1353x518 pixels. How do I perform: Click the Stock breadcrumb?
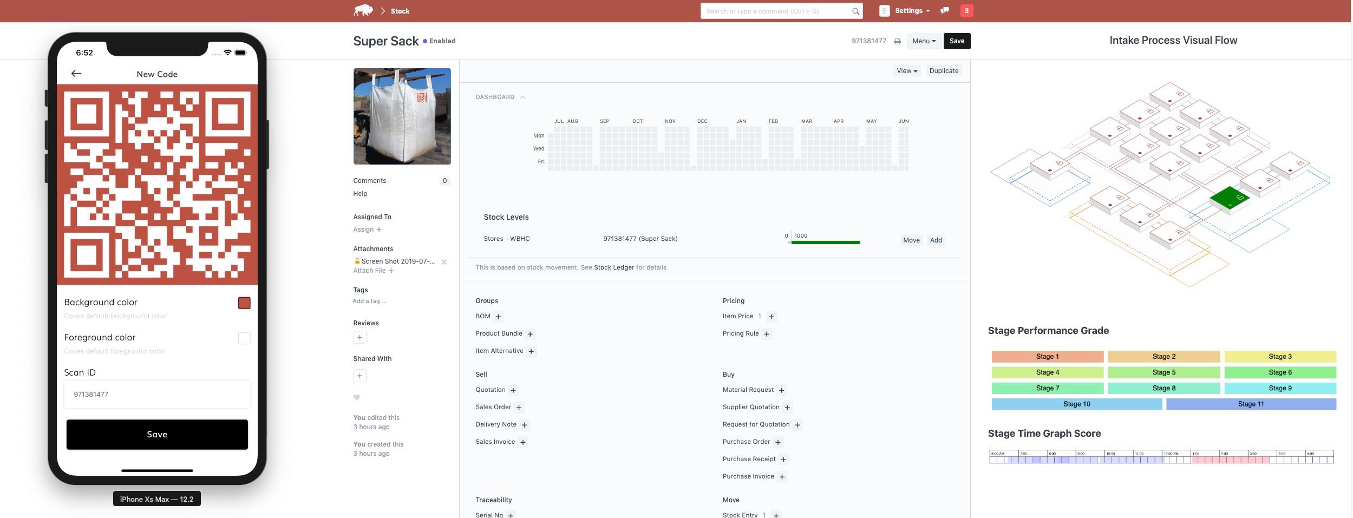tap(400, 11)
